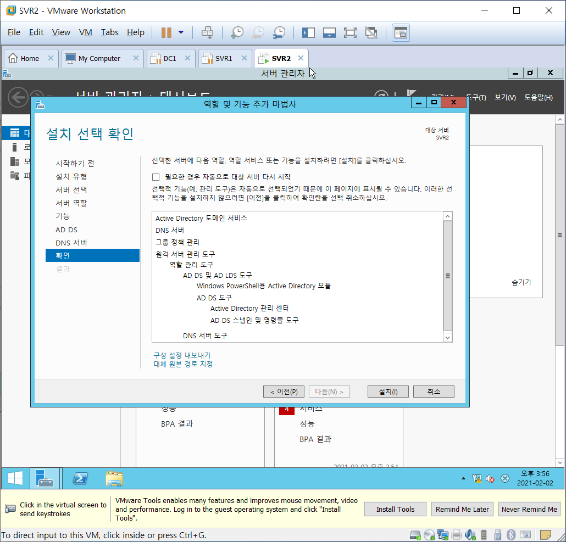Click the Never Remind Me button
The image size is (566, 542).
click(x=529, y=509)
